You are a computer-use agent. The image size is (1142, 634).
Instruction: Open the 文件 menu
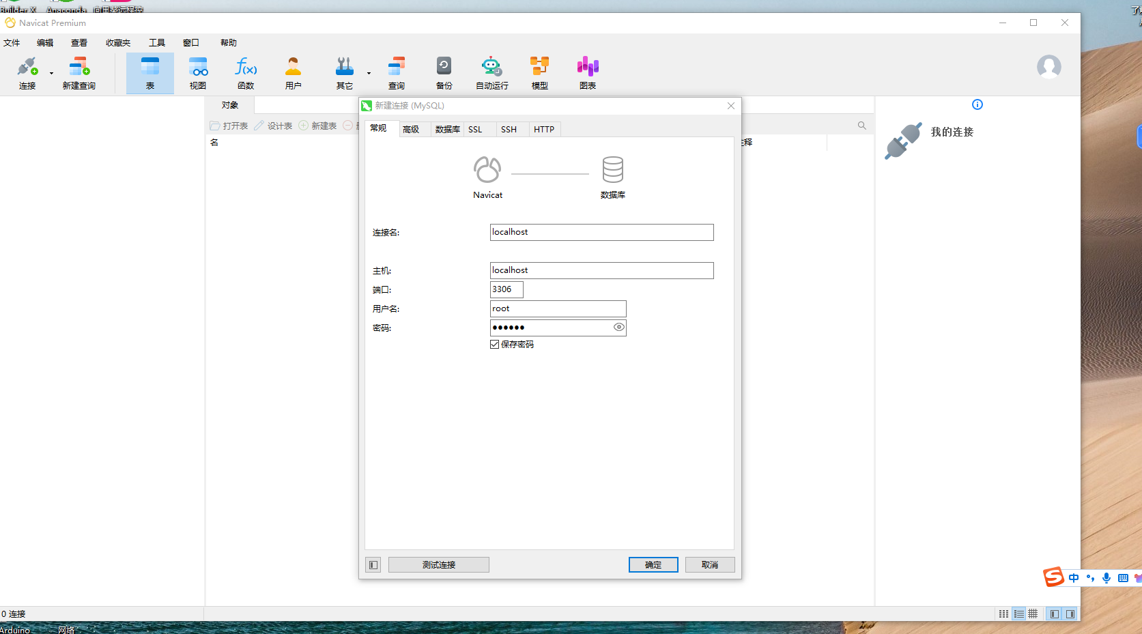(x=12, y=43)
